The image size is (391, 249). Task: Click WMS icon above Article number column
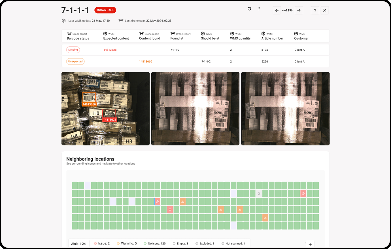[x=263, y=34]
